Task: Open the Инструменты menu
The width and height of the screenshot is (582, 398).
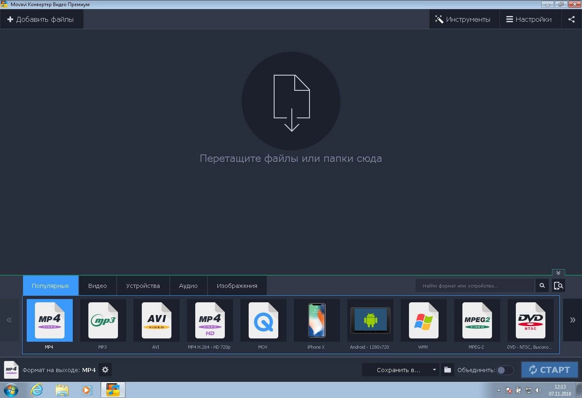Action: pyautogui.click(x=464, y=19)
